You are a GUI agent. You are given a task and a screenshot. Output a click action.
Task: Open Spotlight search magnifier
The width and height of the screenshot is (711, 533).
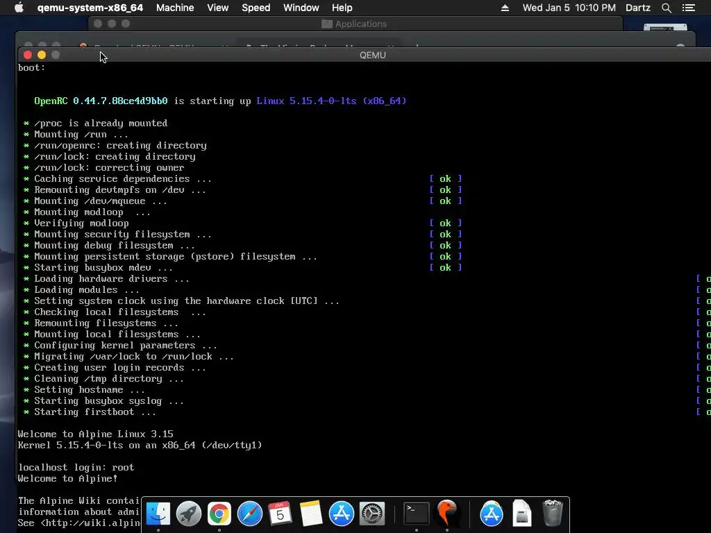coord(666,8)
